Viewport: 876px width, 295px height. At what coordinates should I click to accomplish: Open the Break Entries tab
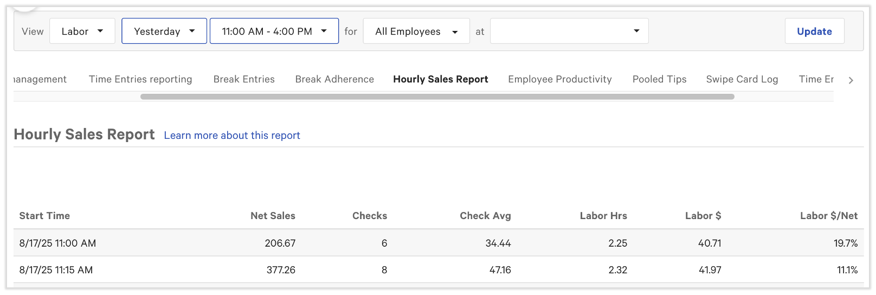click(x=244, y=79)
